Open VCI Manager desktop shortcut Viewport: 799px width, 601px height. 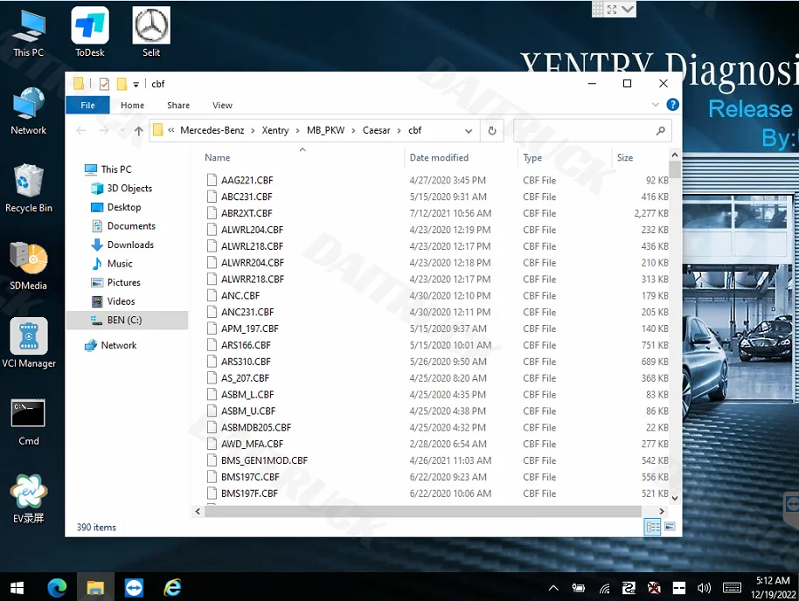29,343
